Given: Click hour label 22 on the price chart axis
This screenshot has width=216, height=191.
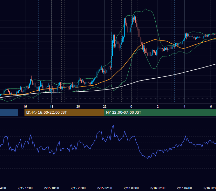Looking at the screenshot, I should click(105, 107).
